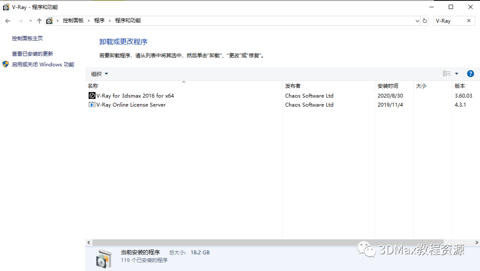This screenshot has height=271, width=480.
Task: Click horizontal scrollbar left arrow
Action: [x=89, y=243]
